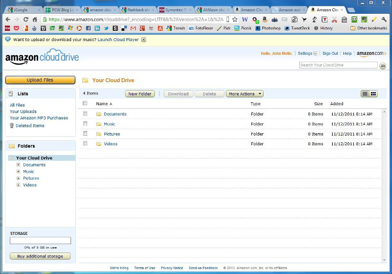
Task: Collapse the Your Cloud Drive tree node
Action: tap(11, 158)
